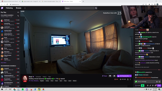The width and height of the screenshot is (162, 91).
Task: Click the Meme stream tag
Action: 75,81
